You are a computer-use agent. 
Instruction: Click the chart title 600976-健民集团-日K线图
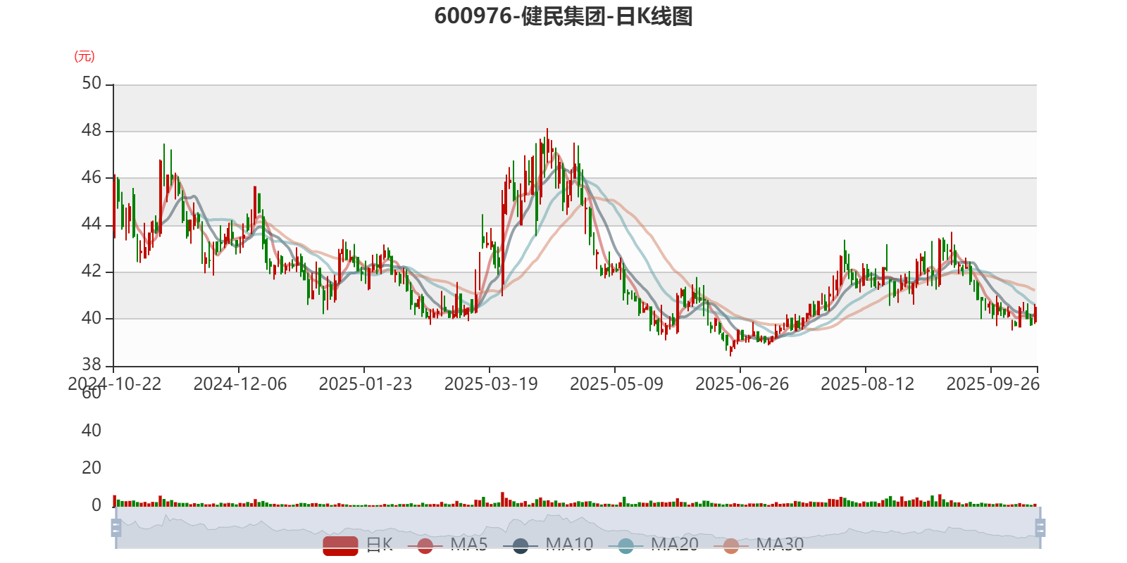[563, 16]
